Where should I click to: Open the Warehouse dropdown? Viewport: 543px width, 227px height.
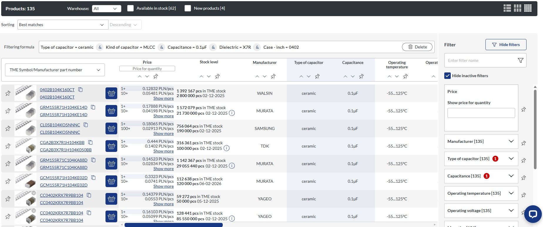click(107, 9)
